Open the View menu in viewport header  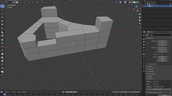point(20,2)
